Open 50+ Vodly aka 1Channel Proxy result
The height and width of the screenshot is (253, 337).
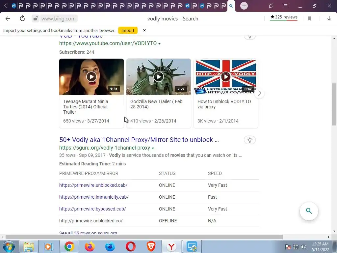click(x=139, y=140)
